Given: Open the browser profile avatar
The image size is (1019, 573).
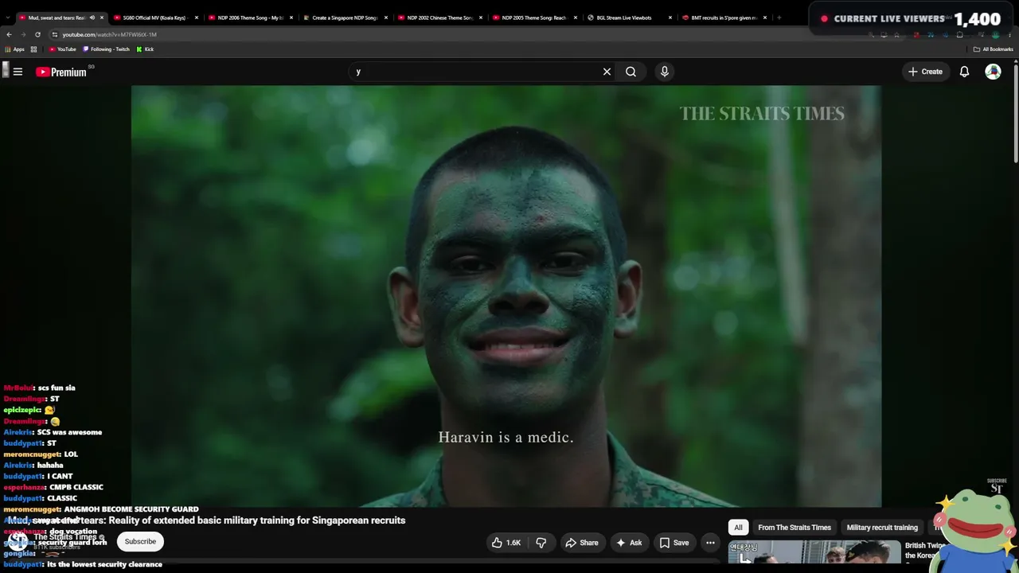Looking at the screenshot, I should click(x=994, y=34).
